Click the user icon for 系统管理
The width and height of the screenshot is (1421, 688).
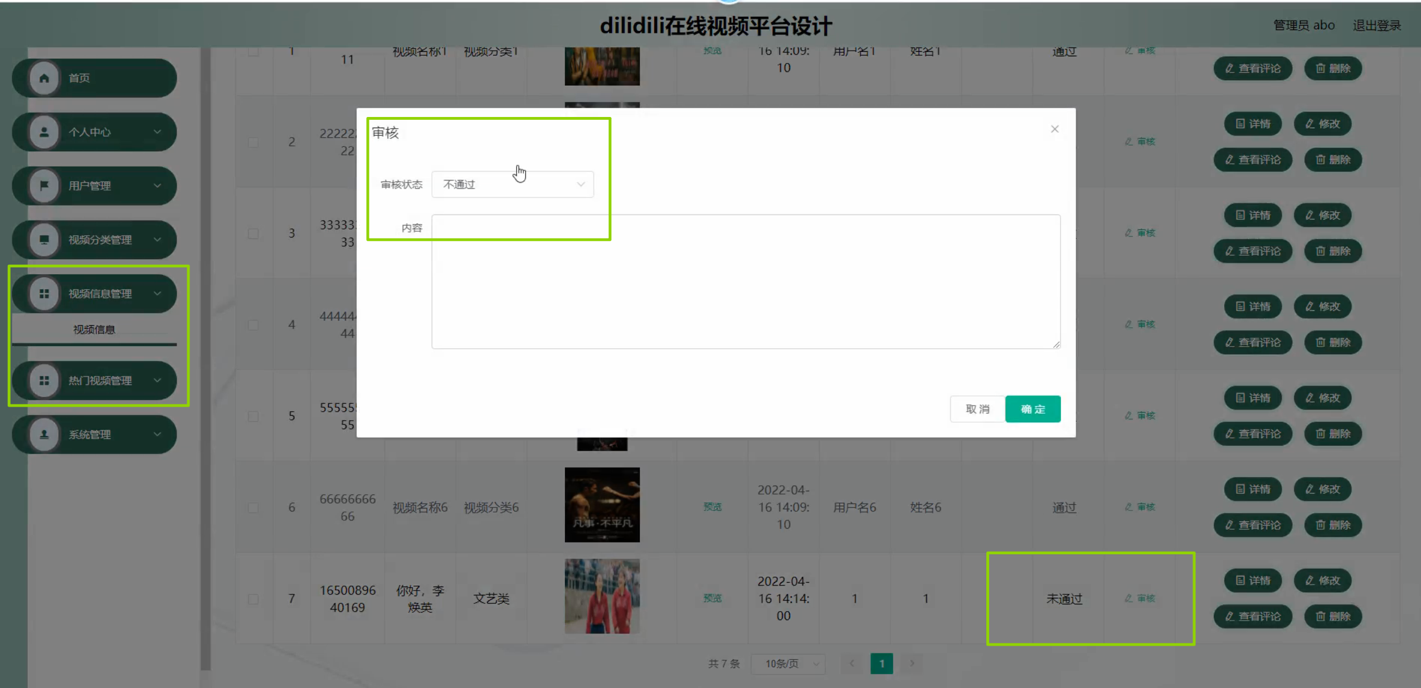pyautogui.click(x=44, y=435)
